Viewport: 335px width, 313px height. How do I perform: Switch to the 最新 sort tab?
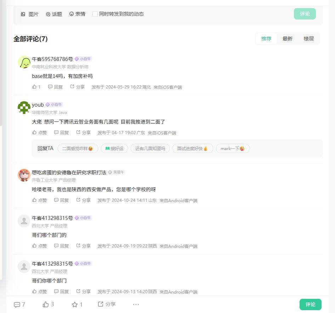click(x=287, y=39)
